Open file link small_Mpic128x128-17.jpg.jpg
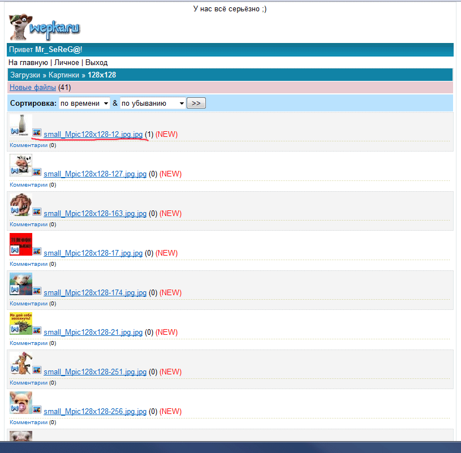This screenshot has height=453, width=461. point(93,253)
